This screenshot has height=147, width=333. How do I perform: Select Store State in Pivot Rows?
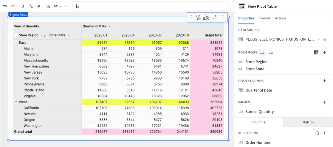coord(255,69)
